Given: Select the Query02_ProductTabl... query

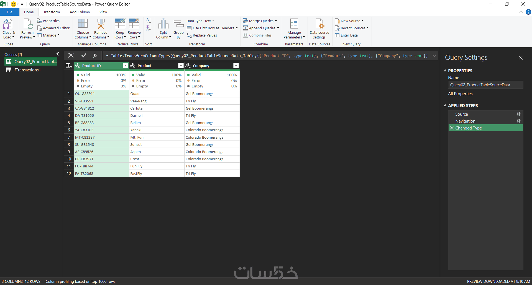Looking at the screenshot, I should (31, 61).
